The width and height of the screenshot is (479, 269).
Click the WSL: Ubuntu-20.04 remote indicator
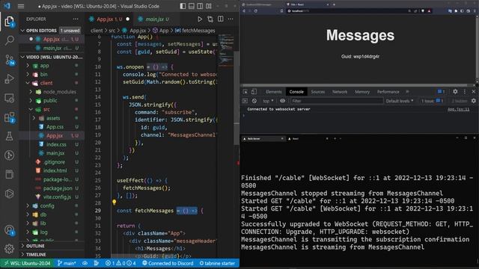27,263
